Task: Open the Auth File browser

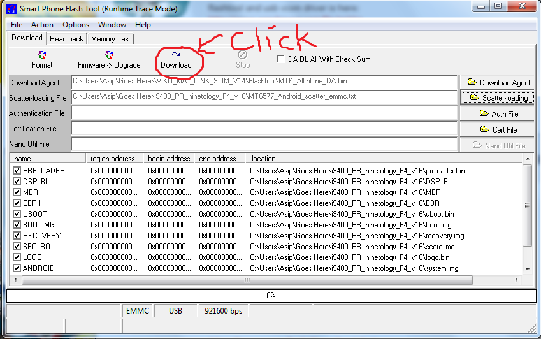Action: [498, 113]
